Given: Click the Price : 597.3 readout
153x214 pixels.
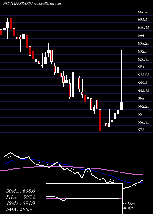Looking at the screenshot, I should click(21, 197).
